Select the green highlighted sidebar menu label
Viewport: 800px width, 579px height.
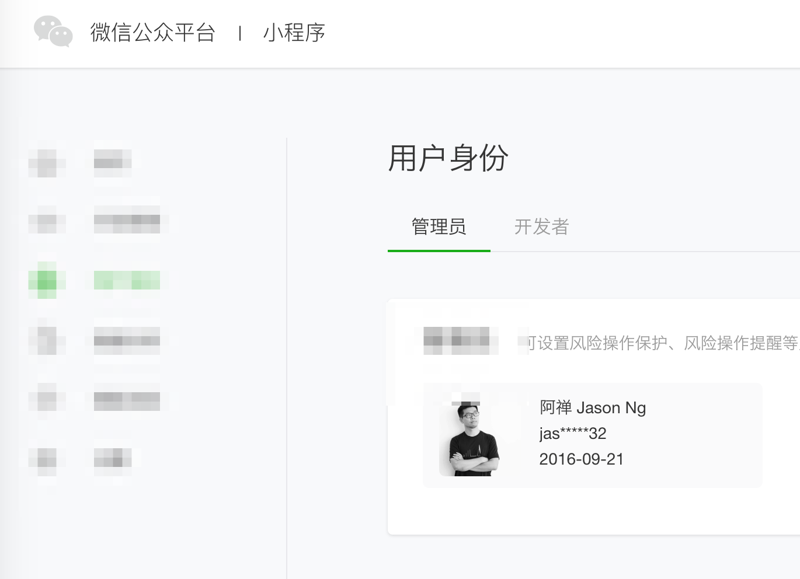click(127, 280)
